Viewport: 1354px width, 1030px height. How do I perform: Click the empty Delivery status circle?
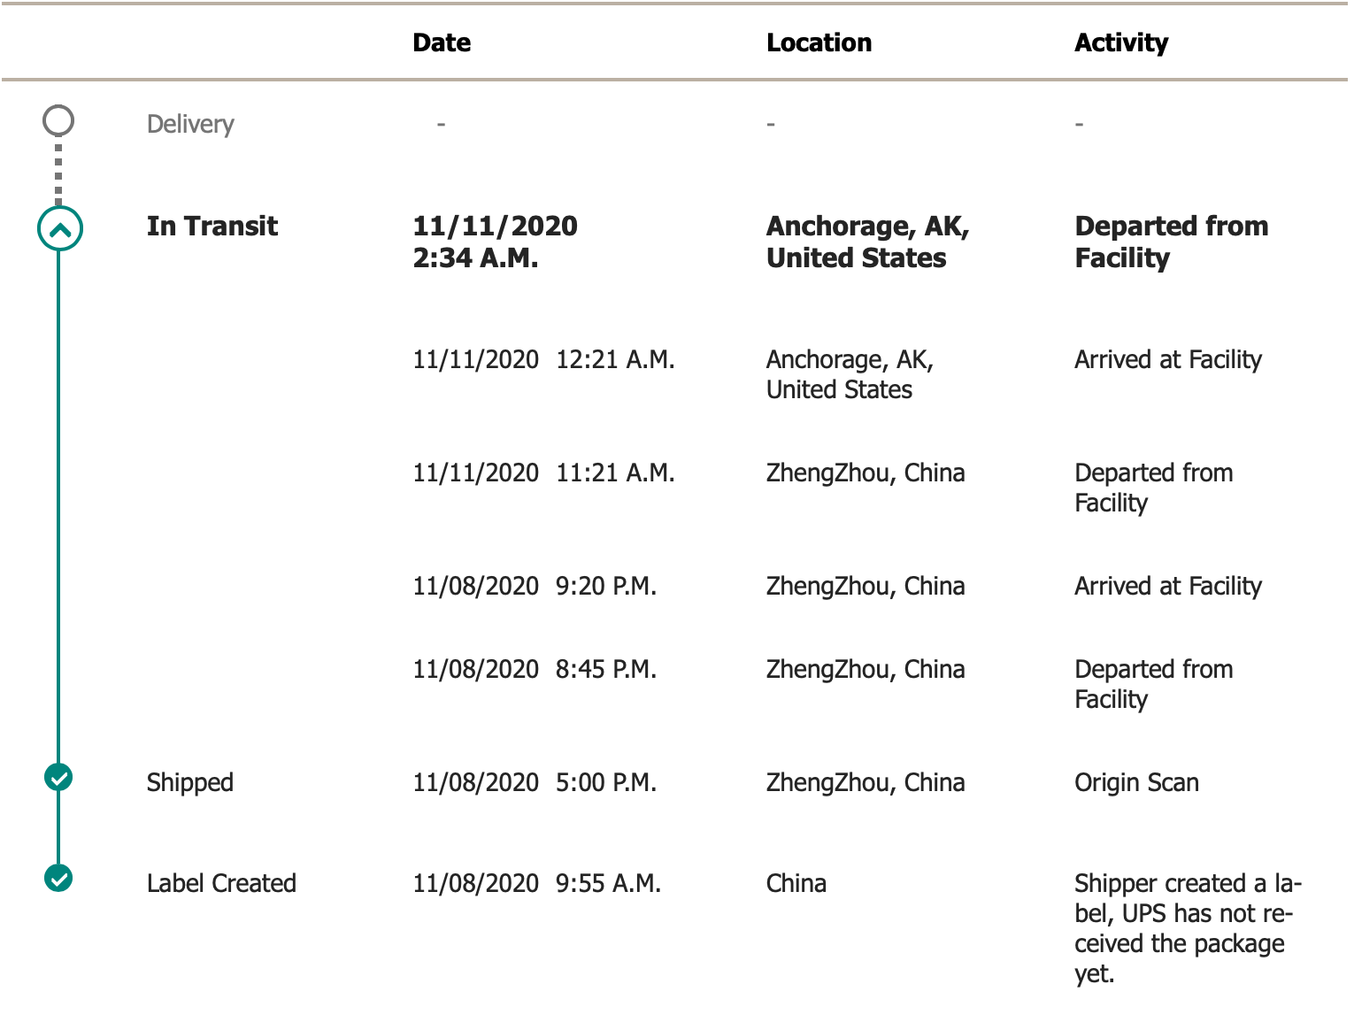coord(58,120)
